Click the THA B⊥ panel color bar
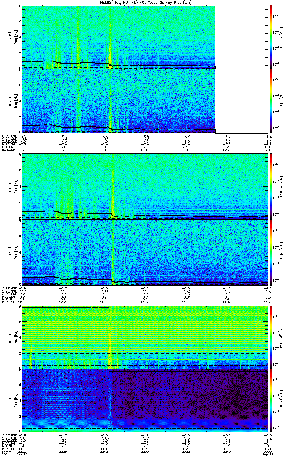Screen dimensions: 286x457 click(x=271, y=37)
